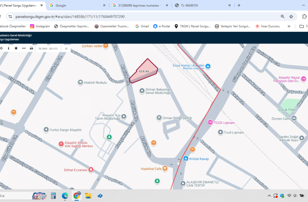Bookmark this page with the star icon
The height and width of the screenshot is (202, 308).
click(291, 17)
